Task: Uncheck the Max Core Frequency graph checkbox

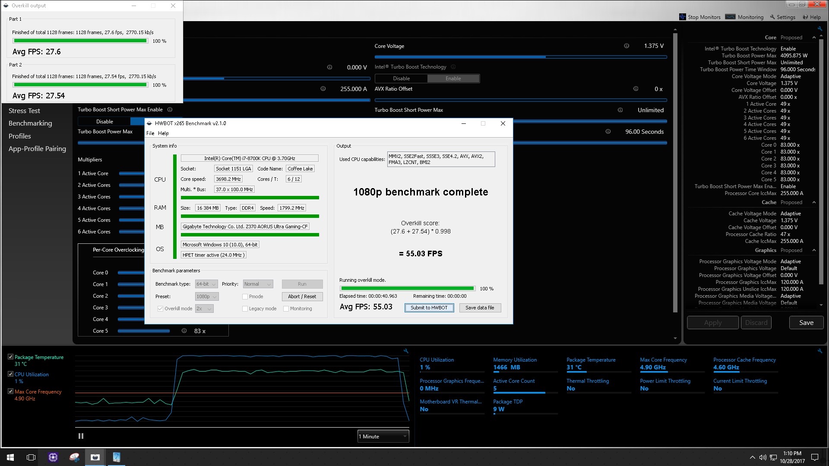Action: tap(10, 391)
